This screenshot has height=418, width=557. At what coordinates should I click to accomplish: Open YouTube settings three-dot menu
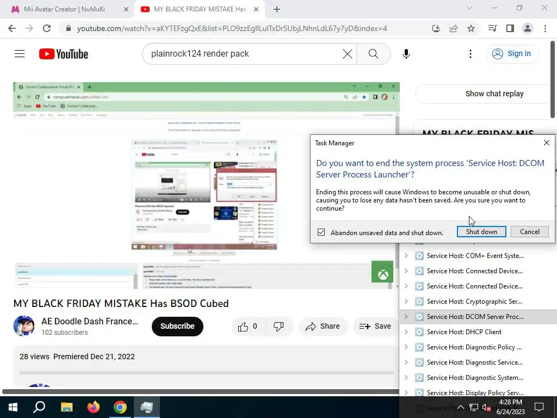[x=471, y=54]
